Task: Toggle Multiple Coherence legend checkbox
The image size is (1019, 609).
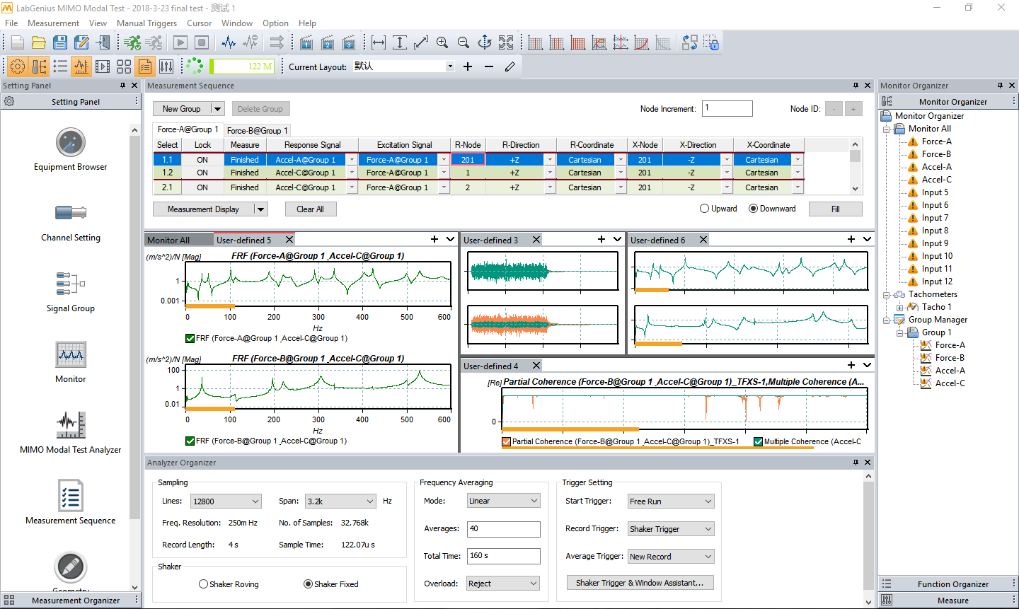Action: click(758, 441)
